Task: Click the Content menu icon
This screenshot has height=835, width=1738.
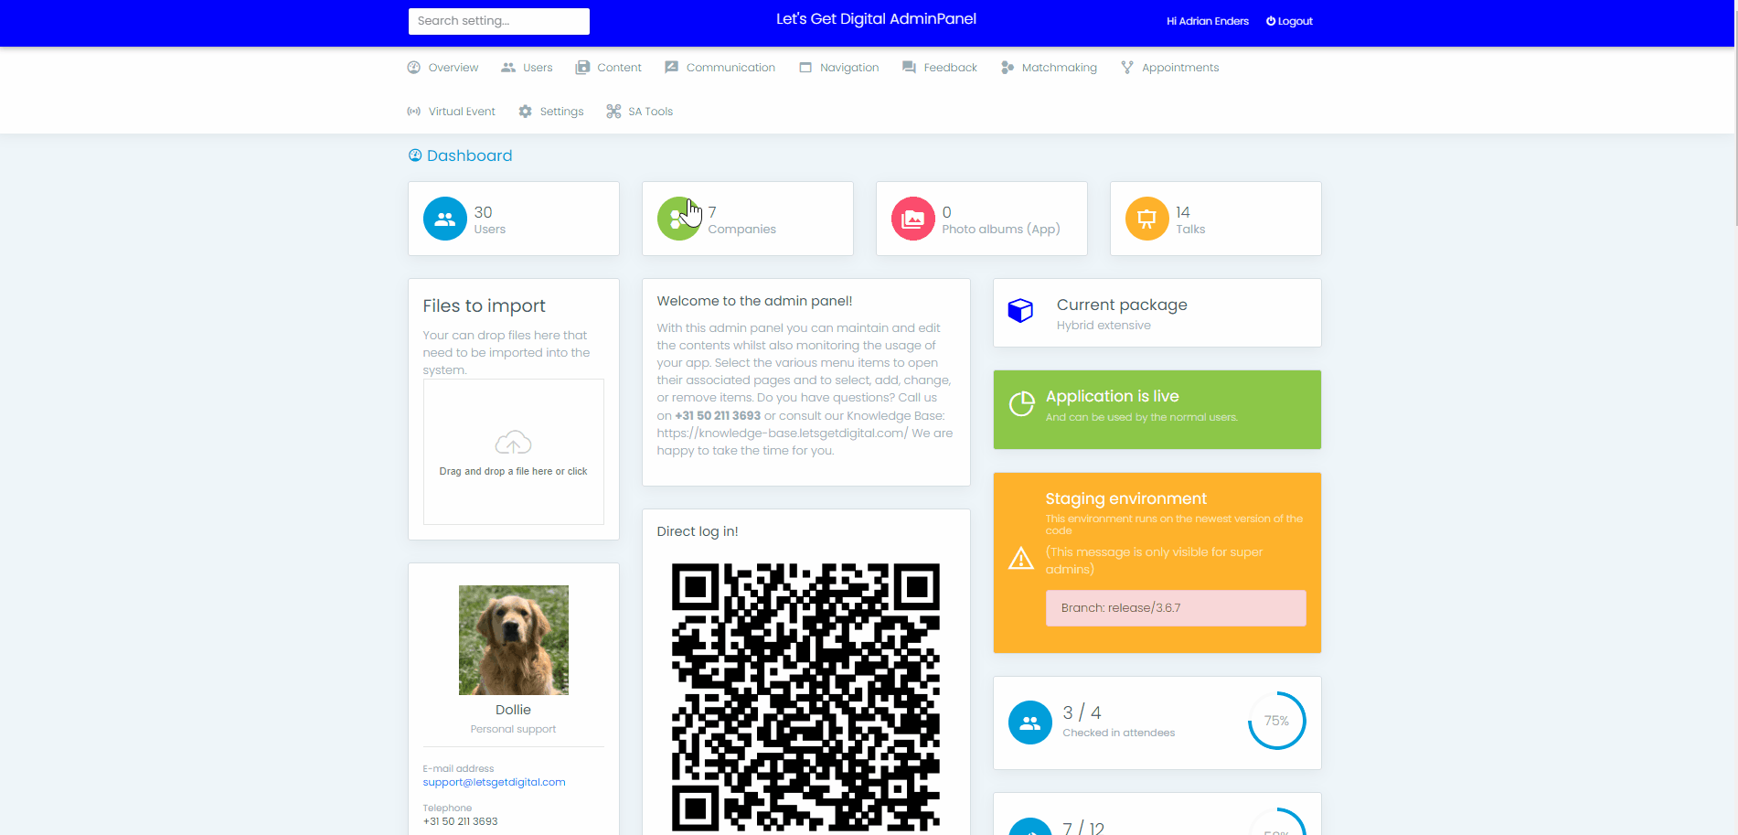Action: tap(582, 68)
